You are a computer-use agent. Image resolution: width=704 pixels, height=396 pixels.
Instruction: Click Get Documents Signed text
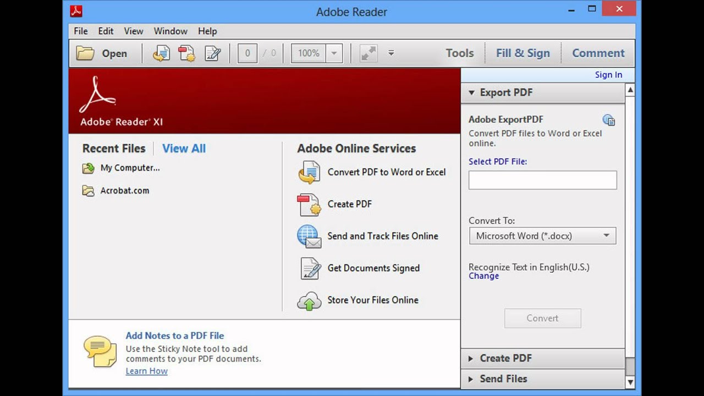373,268
